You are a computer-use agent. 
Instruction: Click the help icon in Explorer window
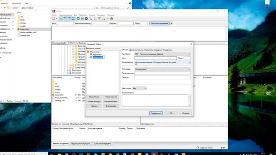click(x=130, y=3)
